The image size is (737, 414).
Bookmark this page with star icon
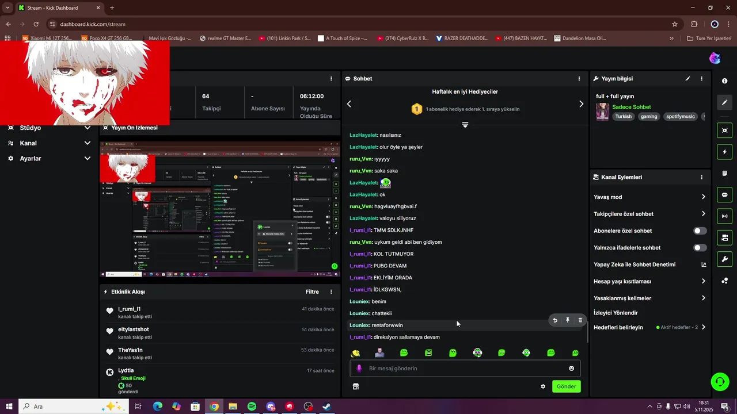click(x=675, y=24)
